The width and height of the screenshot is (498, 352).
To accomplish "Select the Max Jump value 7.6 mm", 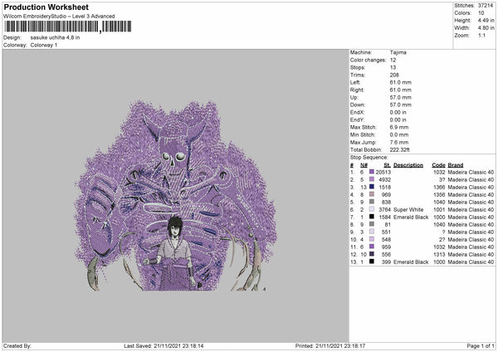I will click(x=399, y=142).
